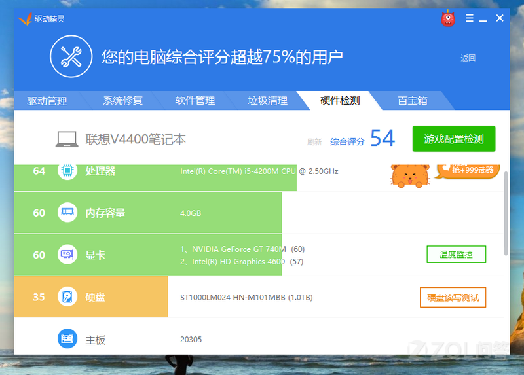The height and width of the screenshot is (375, 524).
Task: Click the orange score bar for 硬盘
Action: pyautogui.click(x=91, y=296)
